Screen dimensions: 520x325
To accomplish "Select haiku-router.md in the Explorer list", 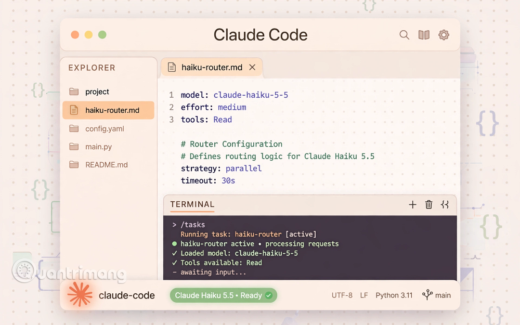I will click(x=109, y=110).
